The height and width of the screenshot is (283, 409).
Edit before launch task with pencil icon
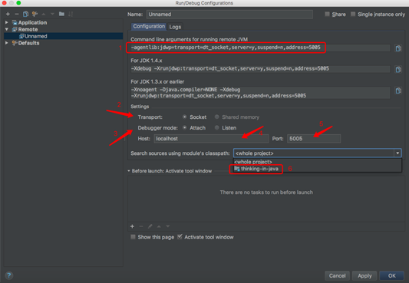point(150,226)
